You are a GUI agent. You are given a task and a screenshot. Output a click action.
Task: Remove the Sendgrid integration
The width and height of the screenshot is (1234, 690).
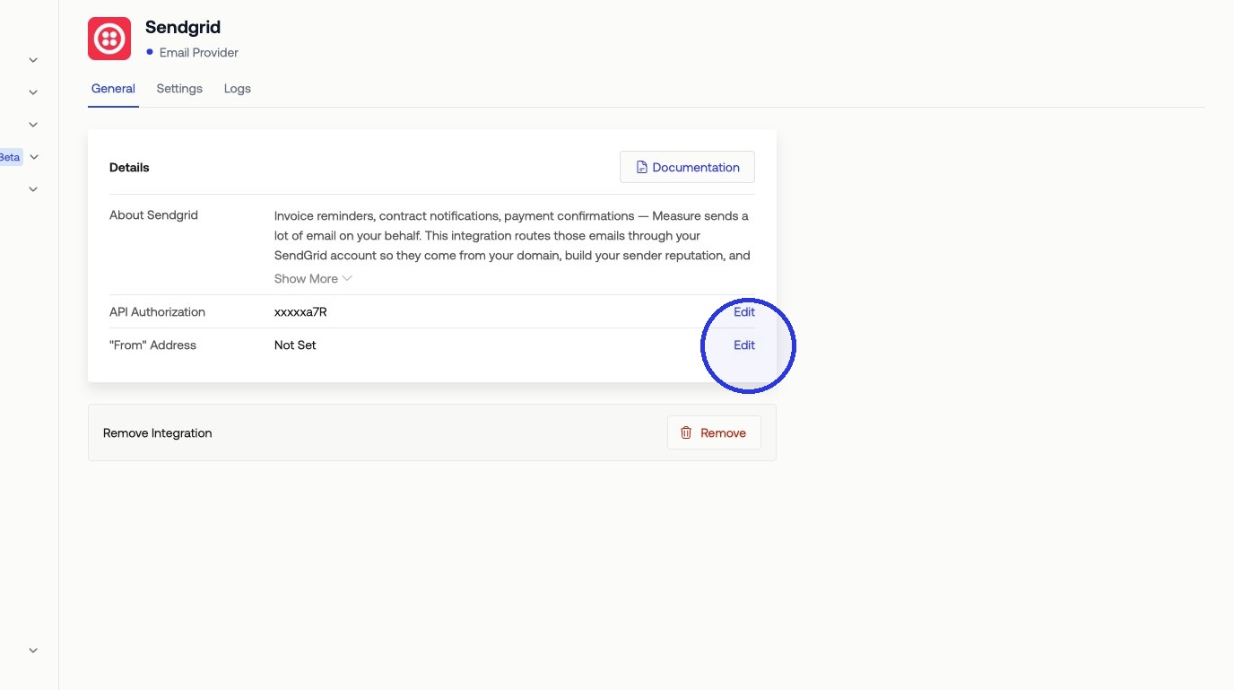click(714, 432)
